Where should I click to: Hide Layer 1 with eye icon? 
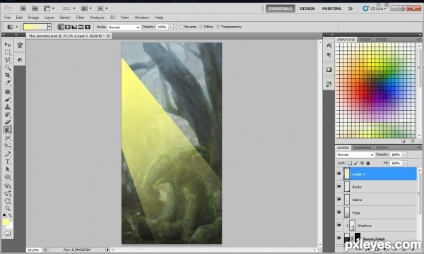click(x=338, y=174)
